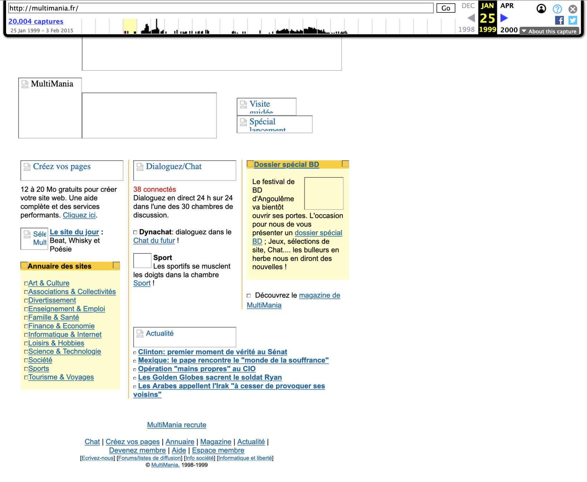The height and width of the screenshot is (482, 587).
Task: Open Enseignement & Emploi category
Action: (x=67, y=309)
